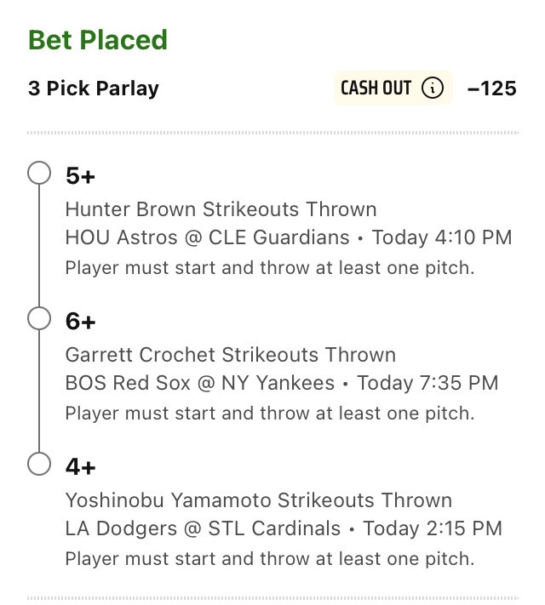
Task: Click the 4+ strikeouts line
Action: [x=80, y=467]
